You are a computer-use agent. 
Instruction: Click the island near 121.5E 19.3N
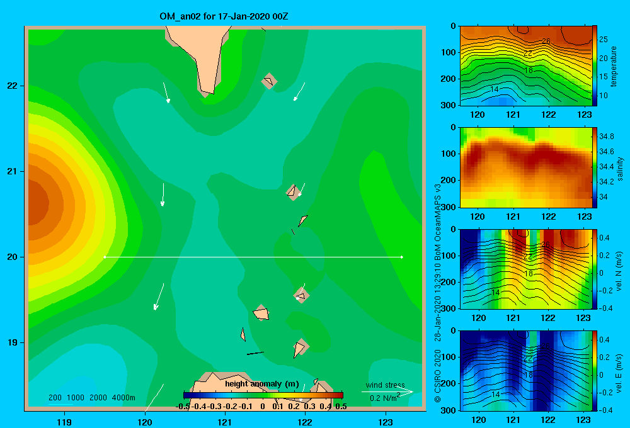tap(261, 312)
